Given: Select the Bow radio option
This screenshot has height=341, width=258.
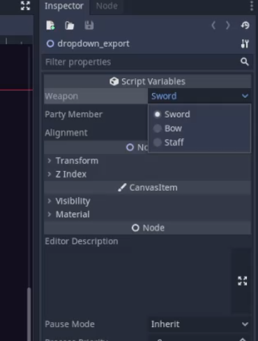Looking at the screenshot, I should [168, 129].
